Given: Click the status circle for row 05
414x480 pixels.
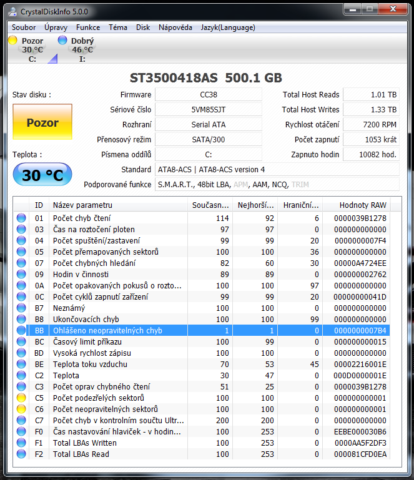Looking at the screenshot, I should [x=21, y=252].
